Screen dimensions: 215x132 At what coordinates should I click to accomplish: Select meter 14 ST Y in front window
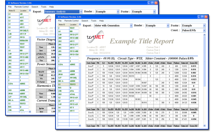68,108
